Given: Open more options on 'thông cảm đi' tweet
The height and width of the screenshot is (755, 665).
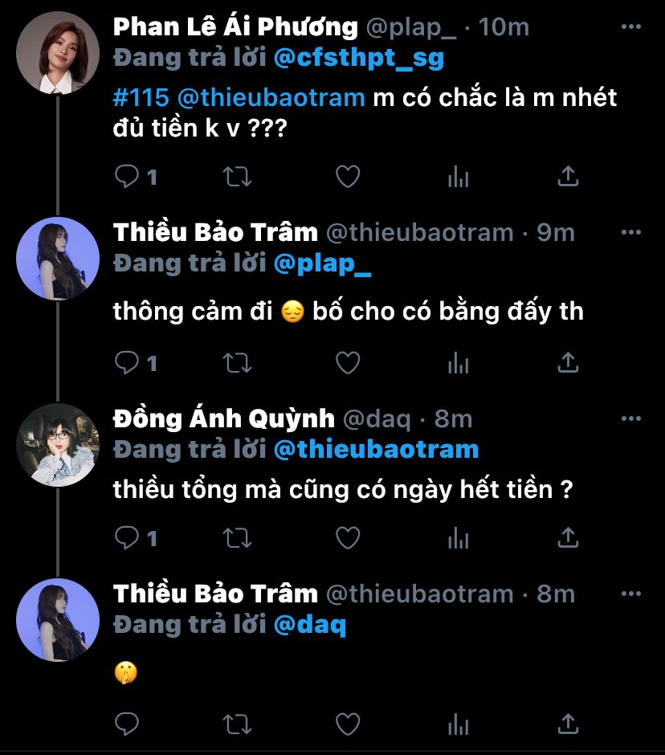Looking at the screenshot, I should tap(632, 233).
